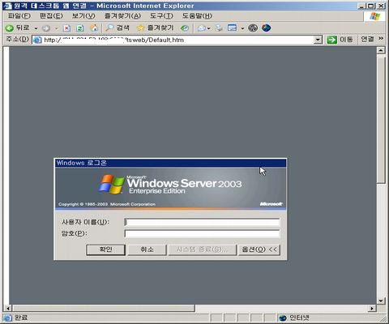Click the 확인 button in logon dialog
The image size is (389, 324).
[105, 249]
